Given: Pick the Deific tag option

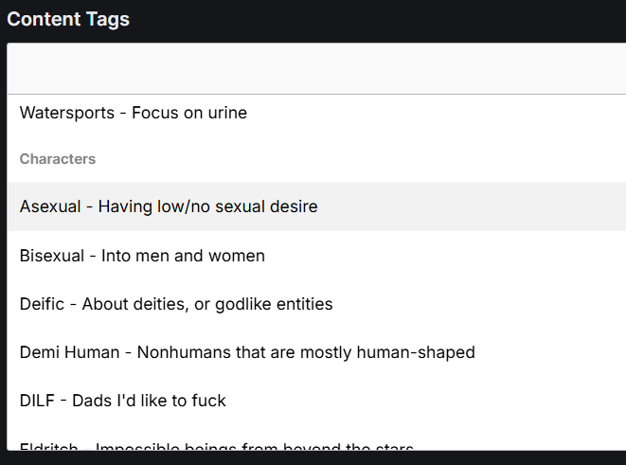Looking at the screenshot, I should (176, 304).
